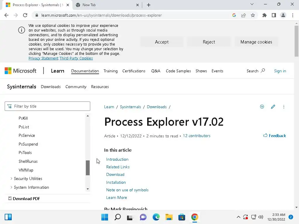Click the browser forward arrow
The width and height of the screenshot is (299, 224).
pyautogui.click(x=16, y=15)
